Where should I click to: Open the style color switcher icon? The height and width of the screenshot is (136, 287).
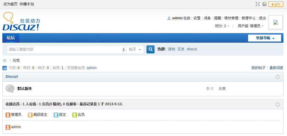tap(264, 4)
